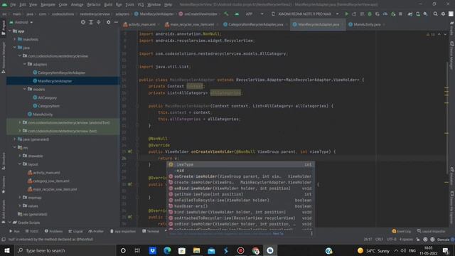The height and width of the screenshot is (256, 455).
Task: Open the Problems tool window
Action: pos(54,231)
